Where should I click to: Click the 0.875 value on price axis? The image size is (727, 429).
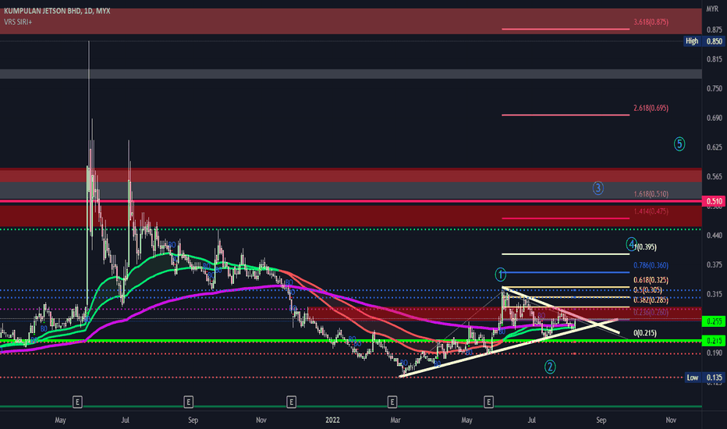(x=714, y=30)
